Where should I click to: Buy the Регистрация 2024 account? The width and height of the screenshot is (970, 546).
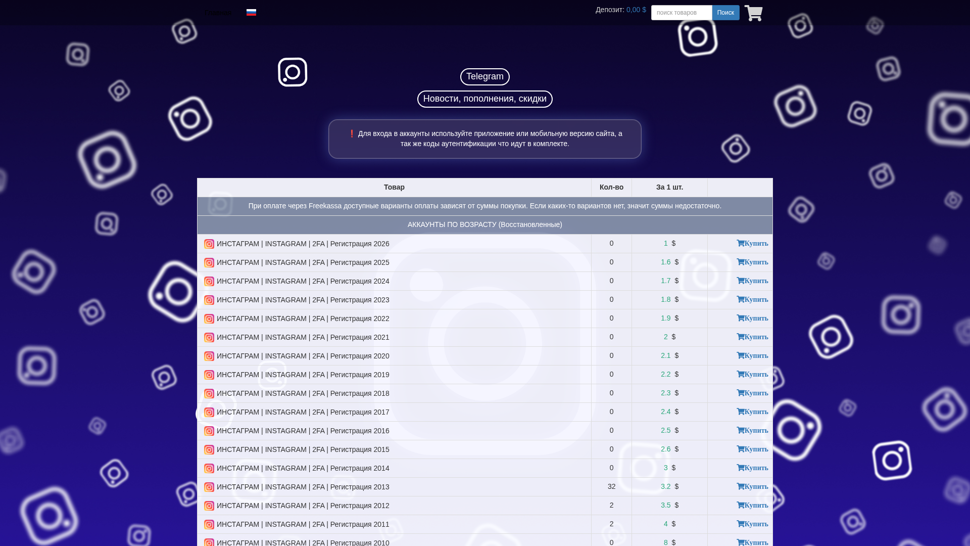point(752,281)
